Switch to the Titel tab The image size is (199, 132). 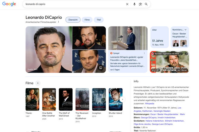(x=99, y=20)
